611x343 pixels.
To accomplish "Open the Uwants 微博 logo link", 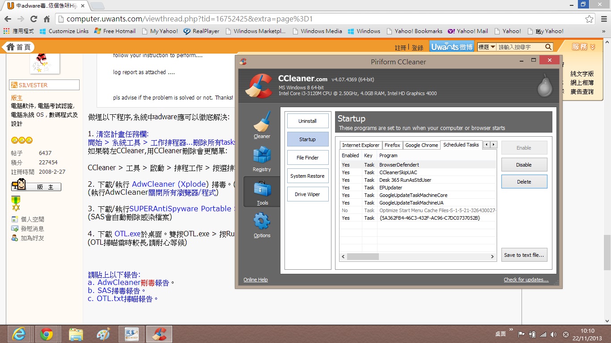I will (452, 47).
